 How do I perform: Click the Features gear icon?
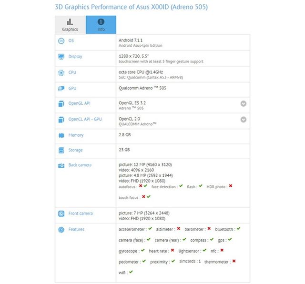(61, 230)
